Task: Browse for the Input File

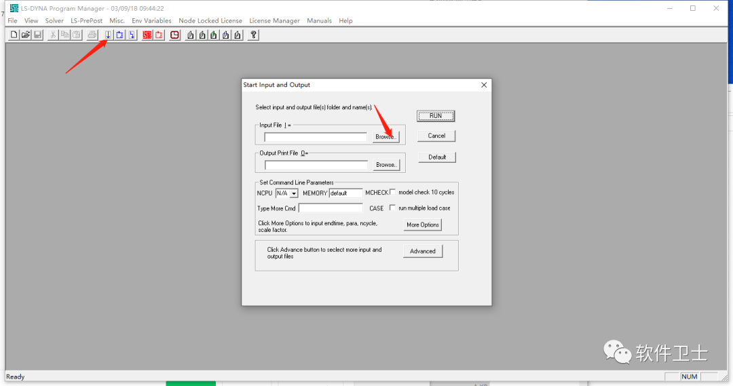Action: click(386, 137)
